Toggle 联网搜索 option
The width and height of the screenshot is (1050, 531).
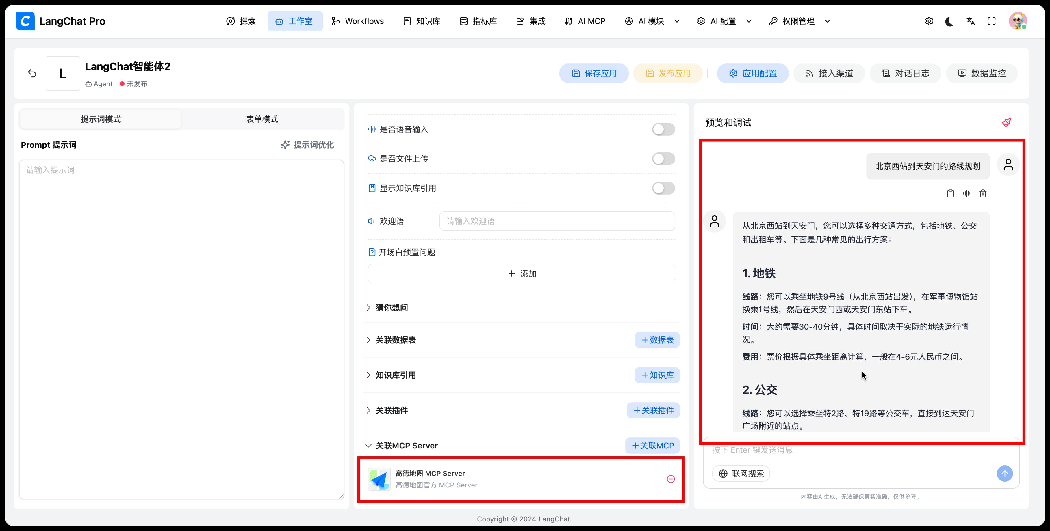point(741,474)
